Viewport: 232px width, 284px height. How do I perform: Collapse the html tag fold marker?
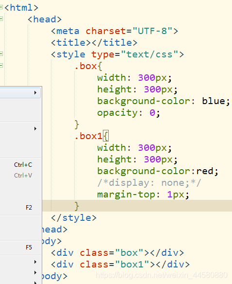pyautogui.click(x=1, y=7)
